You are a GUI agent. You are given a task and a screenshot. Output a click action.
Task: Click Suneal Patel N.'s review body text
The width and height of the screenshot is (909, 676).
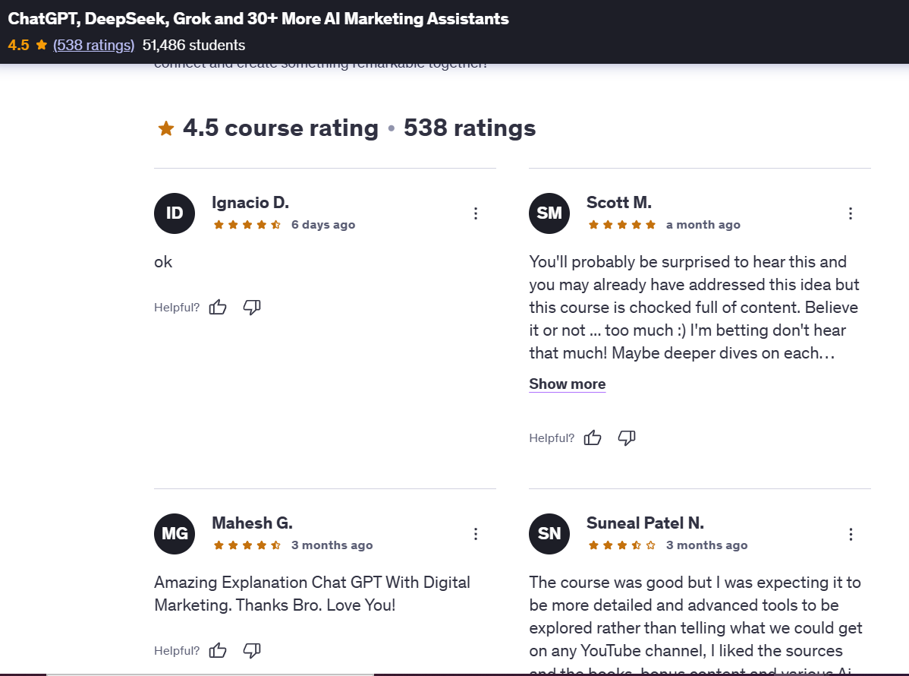(696, 624)
